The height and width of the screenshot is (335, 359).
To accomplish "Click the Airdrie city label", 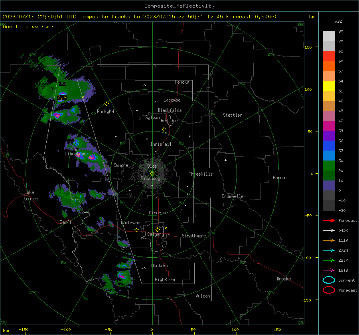I will pos(157,213).
